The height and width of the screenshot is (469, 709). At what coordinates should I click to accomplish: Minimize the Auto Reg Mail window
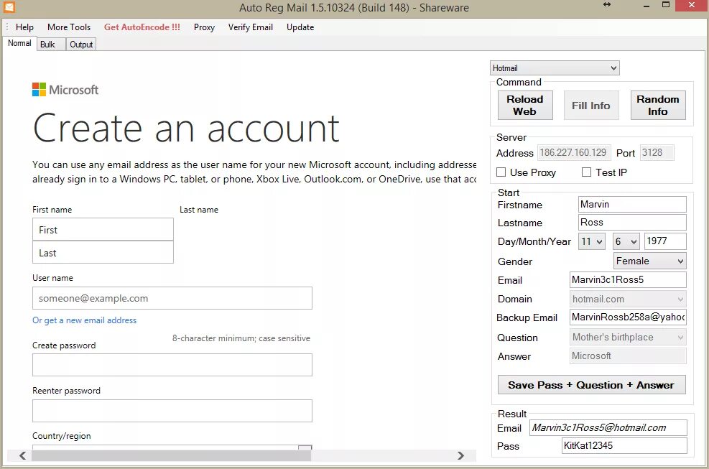(647, 6)
